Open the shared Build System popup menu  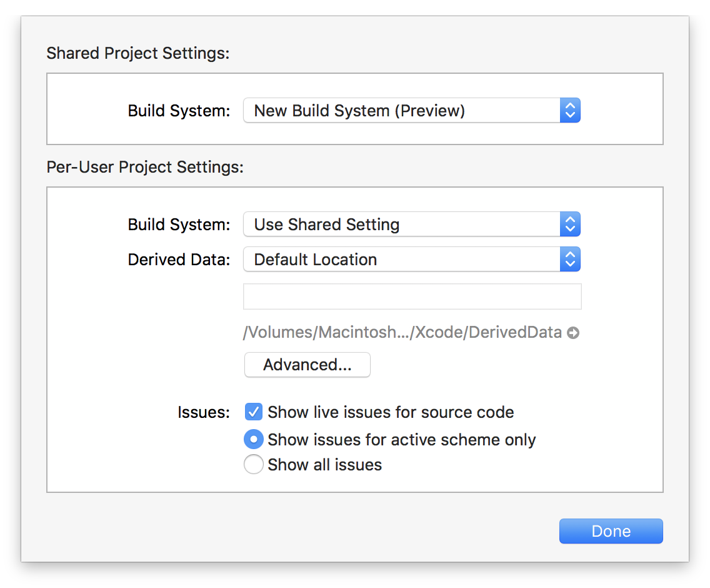click(406, 110)
